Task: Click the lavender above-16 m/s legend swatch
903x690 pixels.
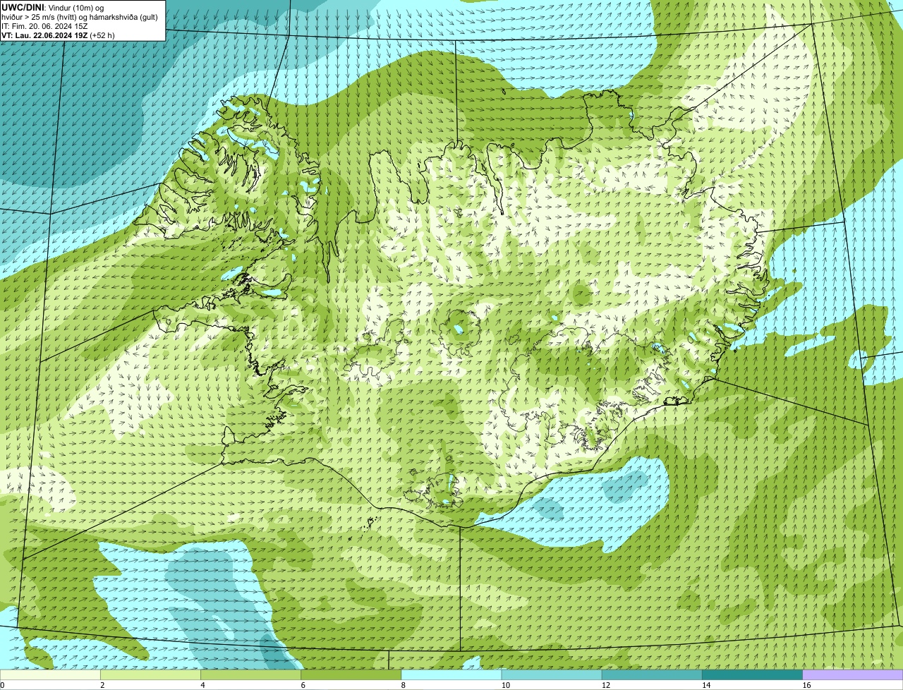Action: tap(853, 674)
